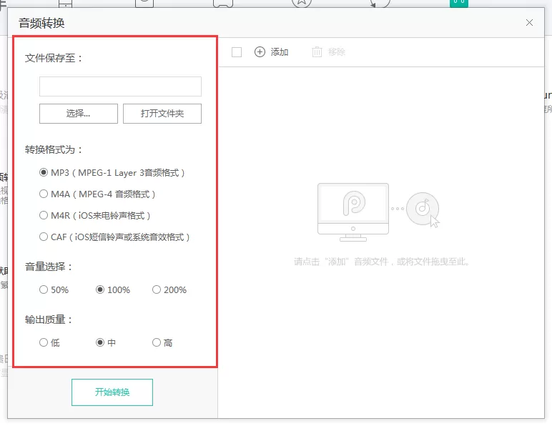The height and width of the screenshot is (426, 552).
Task: Choose the M4A (MPEG-4) format option
Action: [x=44, y=194]
